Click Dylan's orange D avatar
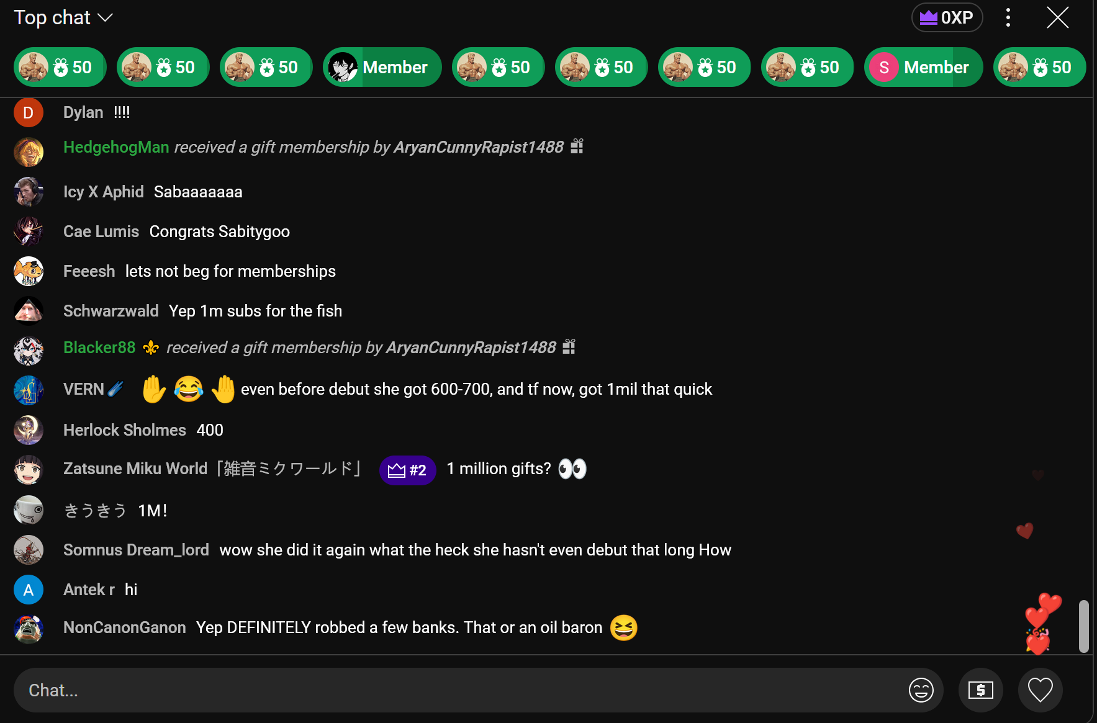1097x723 pixels. 29,112
